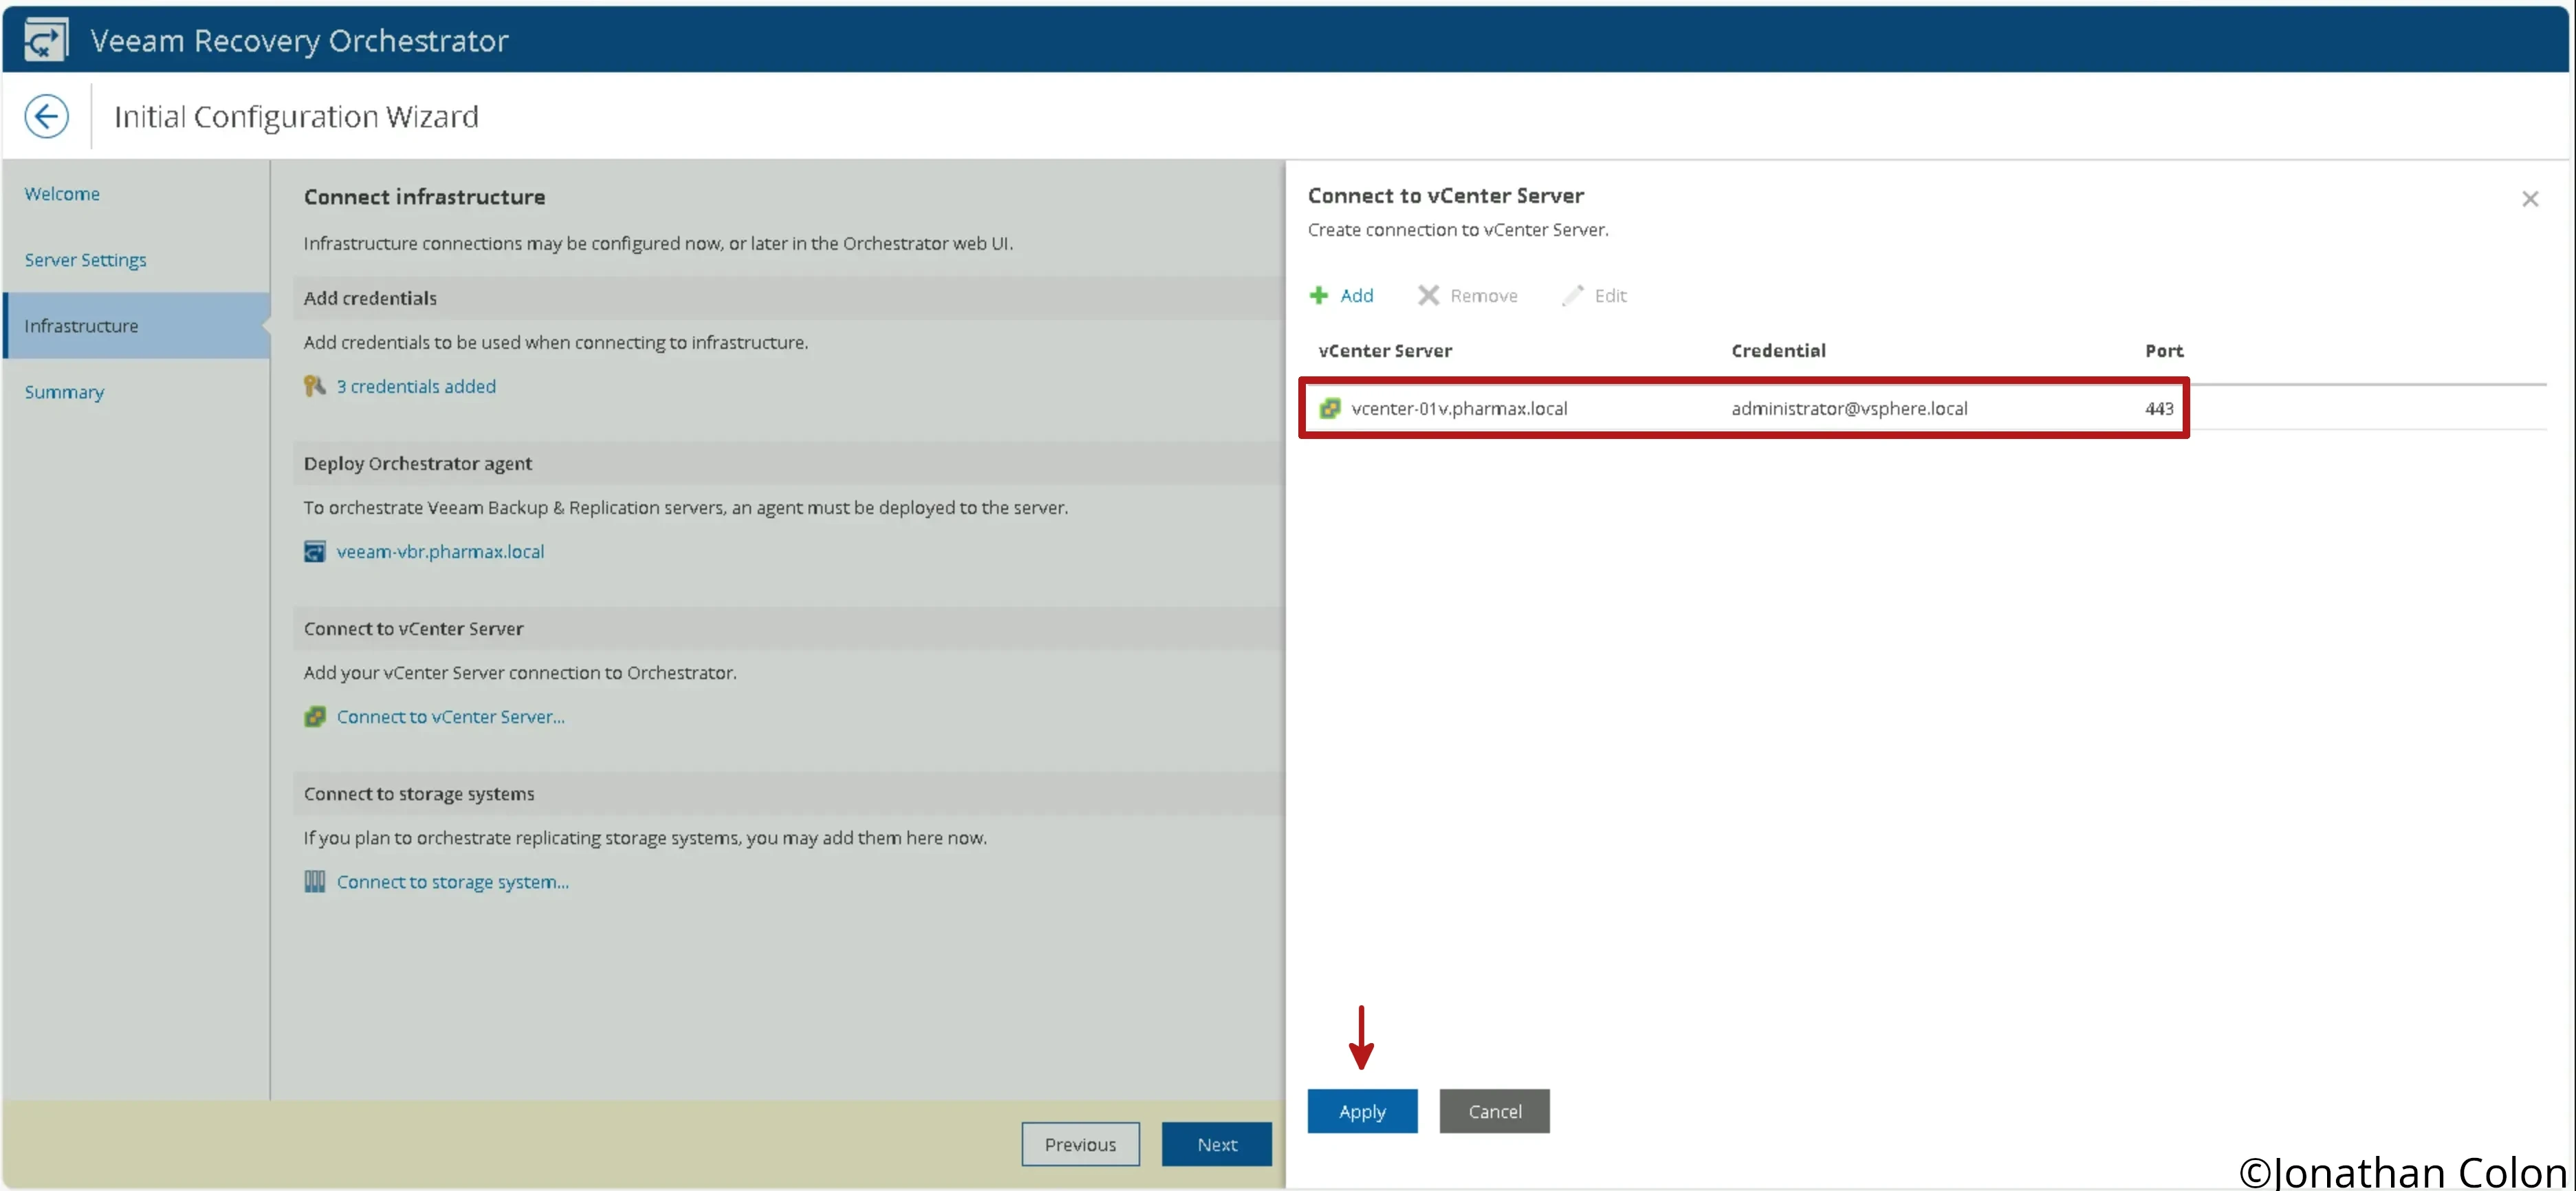Click the Connect to vCenter Server link
Screen dimensions: 2576x1191
(x=450, y=715)
